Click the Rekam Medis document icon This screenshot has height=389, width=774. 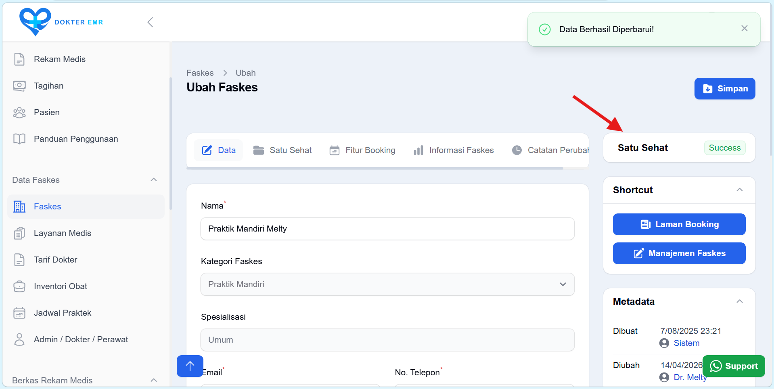pos(19,59)
